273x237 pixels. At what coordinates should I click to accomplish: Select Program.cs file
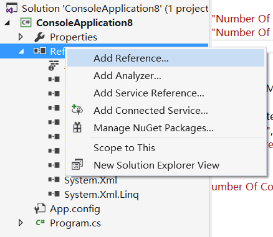click(x=75, y=223)
